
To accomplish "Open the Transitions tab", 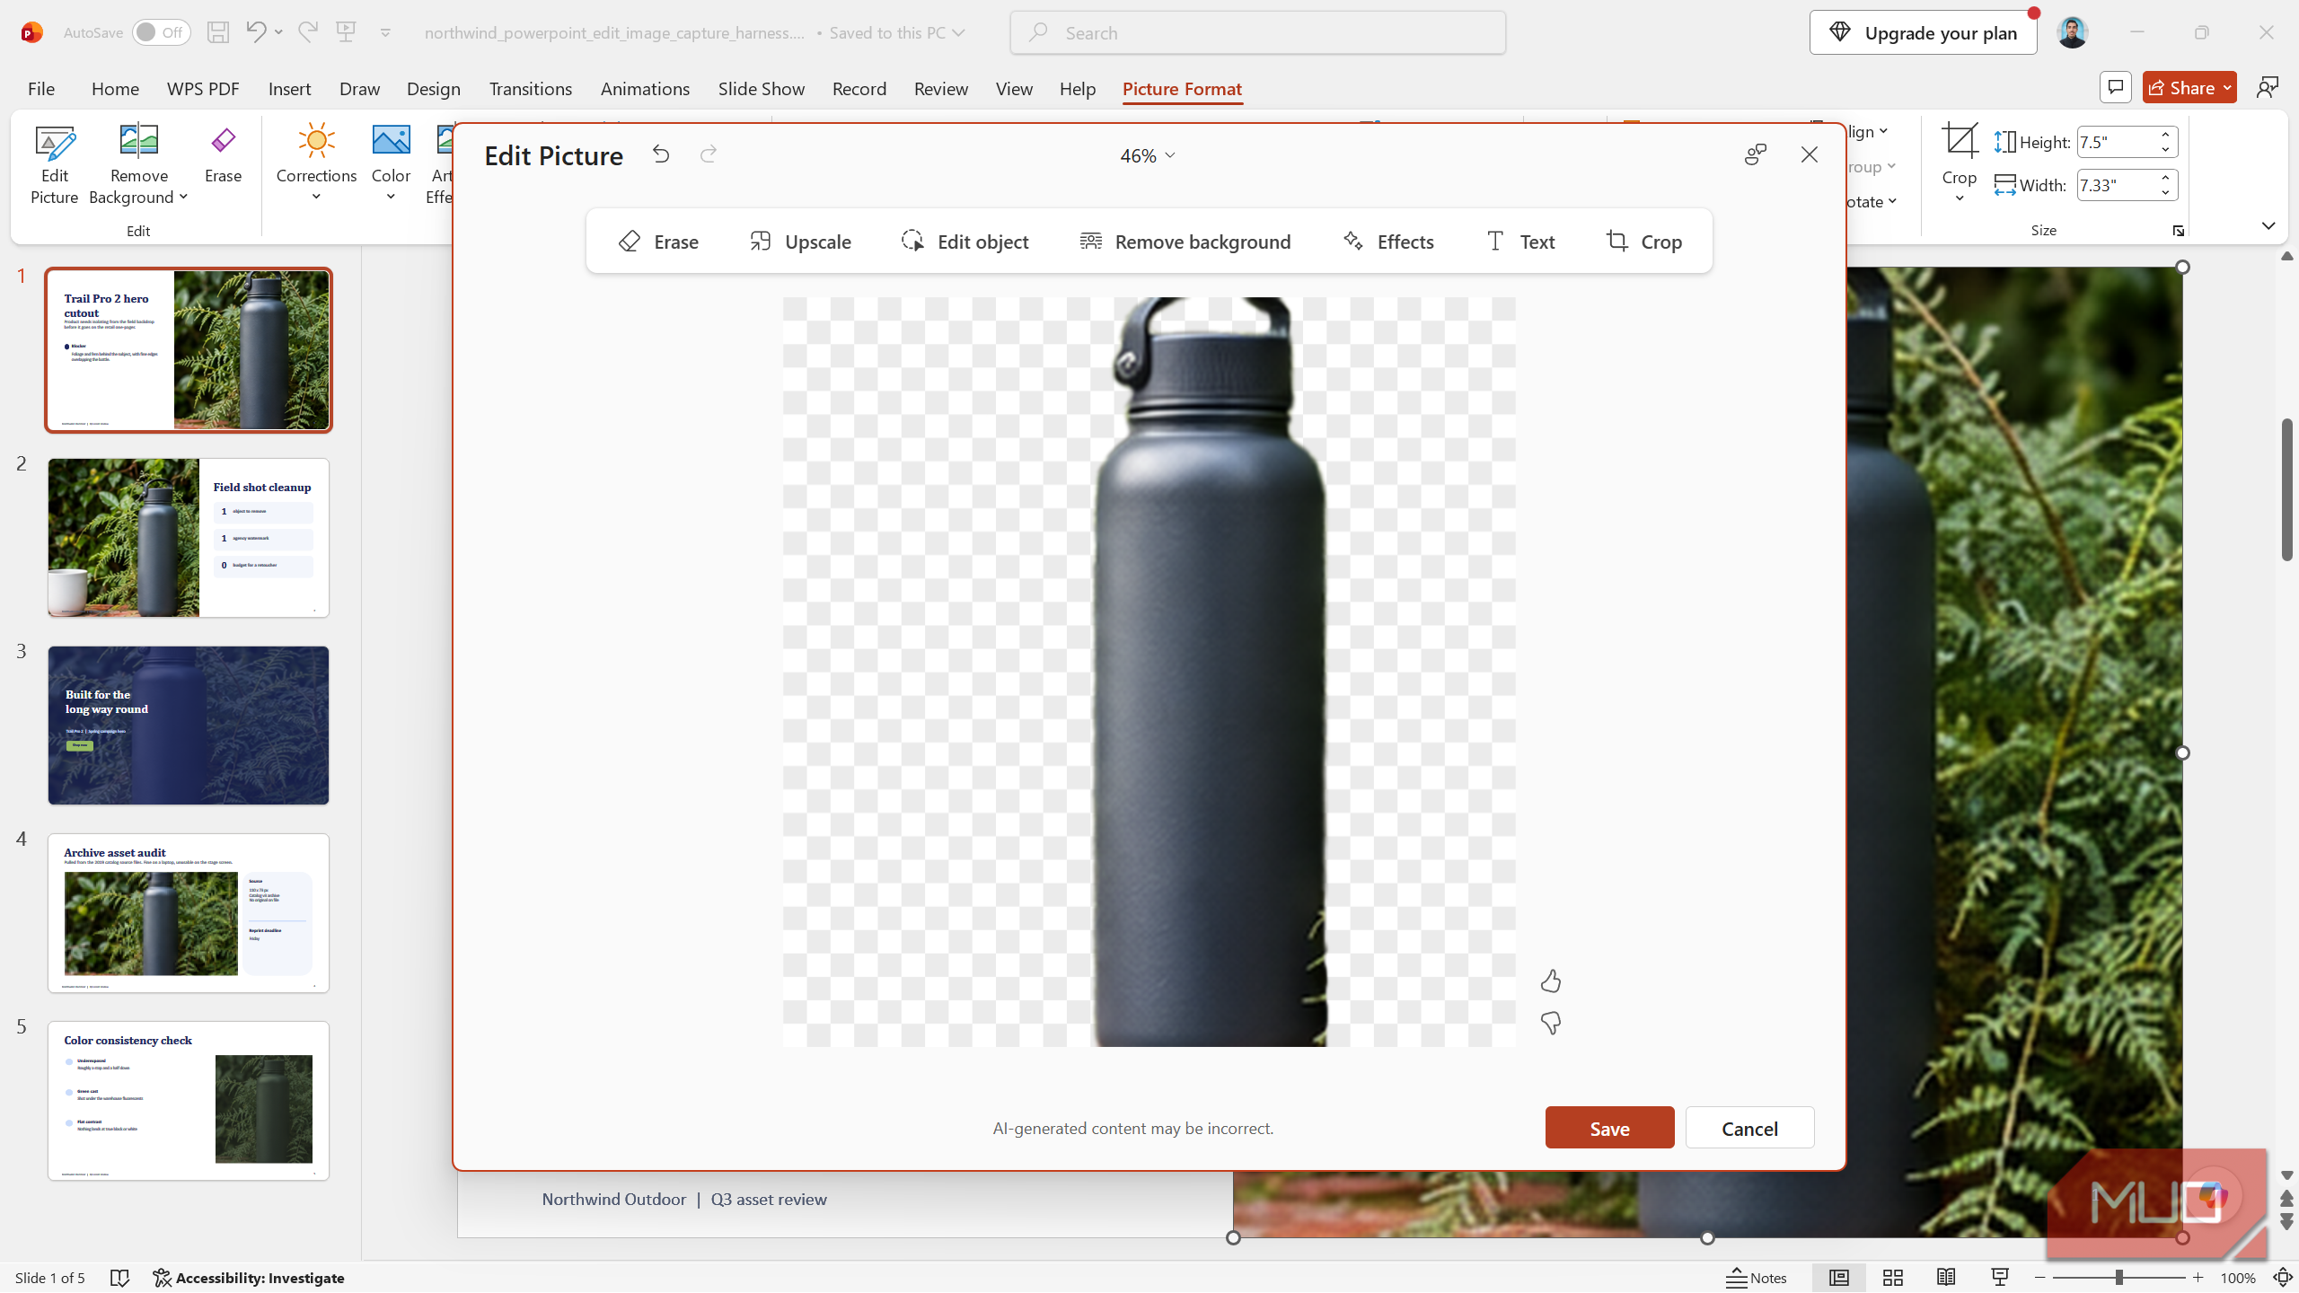I will 530,88.
